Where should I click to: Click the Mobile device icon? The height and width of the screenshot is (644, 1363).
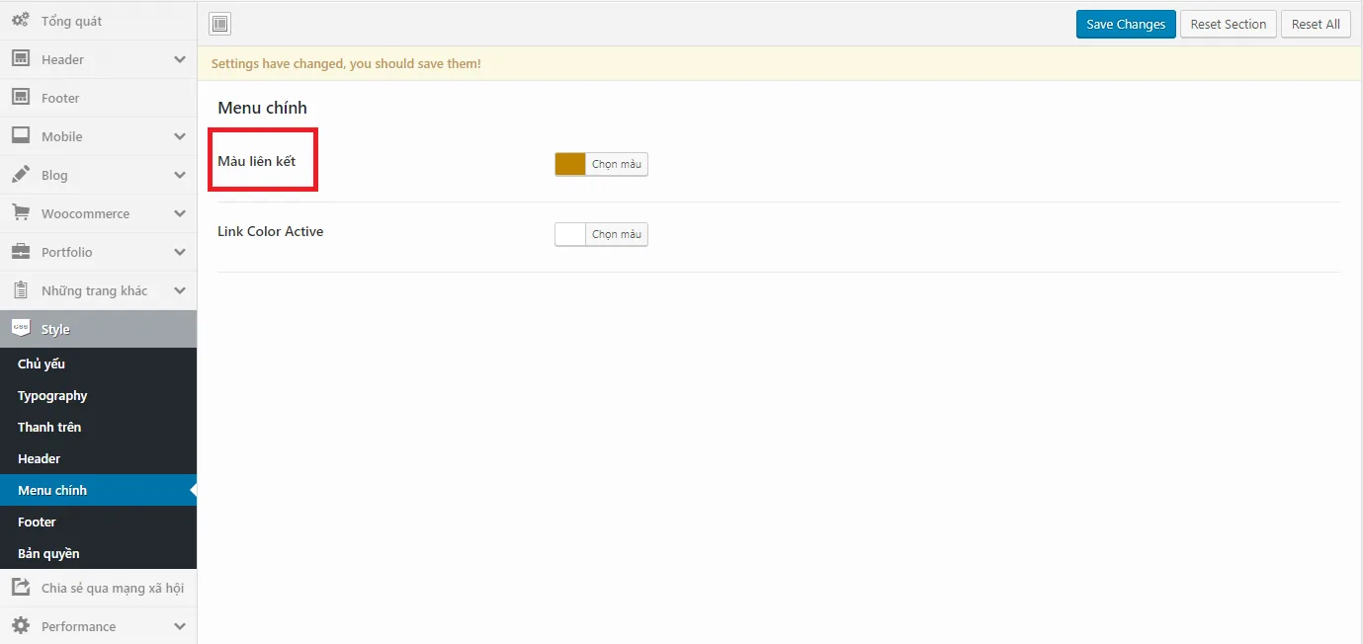20,136
